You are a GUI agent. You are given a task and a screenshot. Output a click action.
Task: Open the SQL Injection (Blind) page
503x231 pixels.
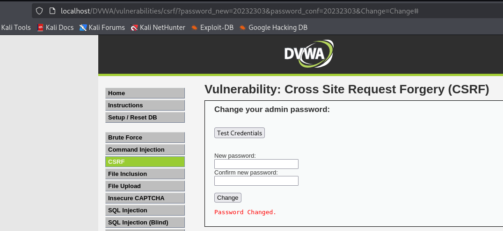pos(145,223)
